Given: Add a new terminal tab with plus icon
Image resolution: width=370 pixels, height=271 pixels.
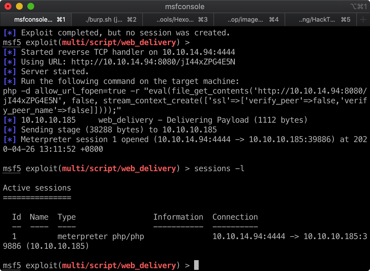Looking at the screenshot, I should coord(363,19).
